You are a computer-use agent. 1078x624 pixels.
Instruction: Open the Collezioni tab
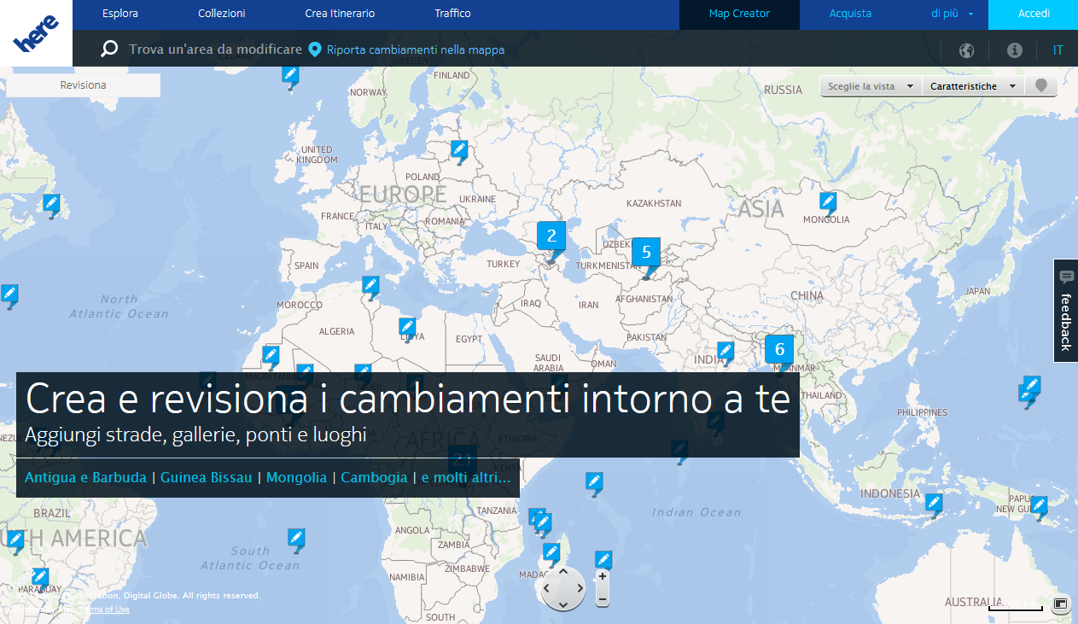click(x=222, y=14)
